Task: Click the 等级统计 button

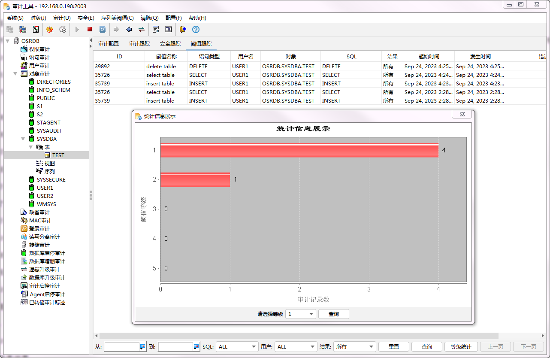Action: [x=461, y=347]
